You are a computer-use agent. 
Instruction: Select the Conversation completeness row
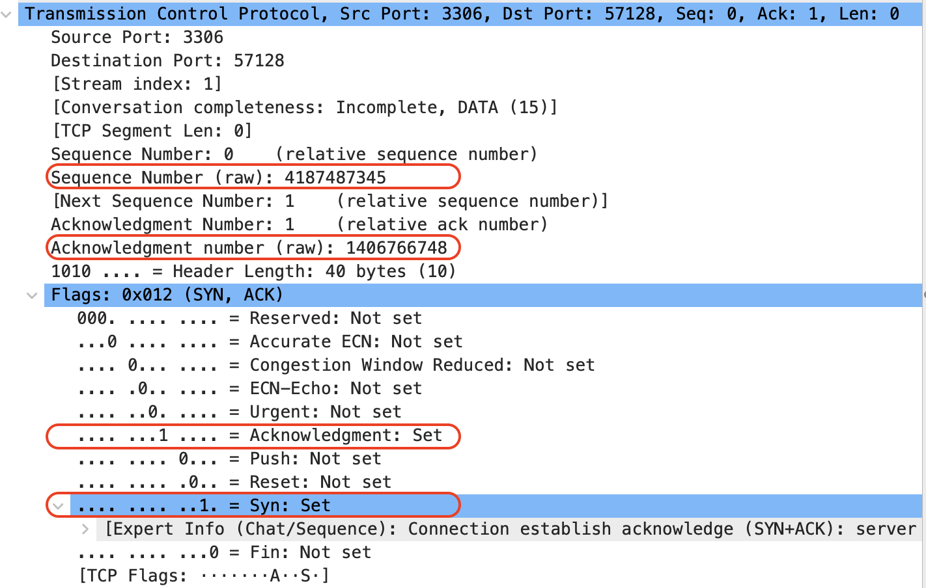pos(305,107)
